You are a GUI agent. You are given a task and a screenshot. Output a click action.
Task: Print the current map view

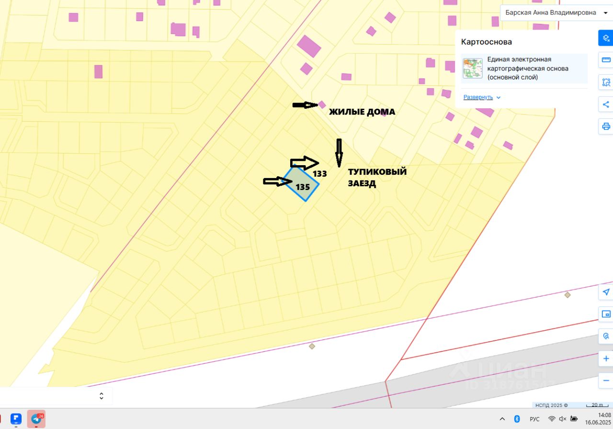(x=606, y=126)
